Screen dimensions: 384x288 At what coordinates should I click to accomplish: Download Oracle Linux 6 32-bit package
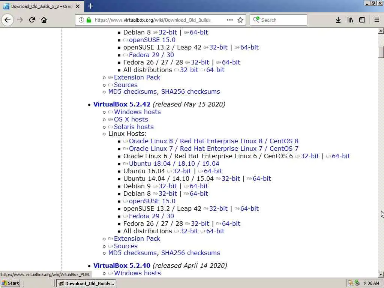pyautogui.click(x=310, y=156)
